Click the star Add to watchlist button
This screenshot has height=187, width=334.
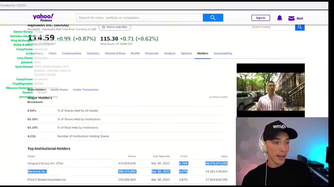[x=115, y=27]
